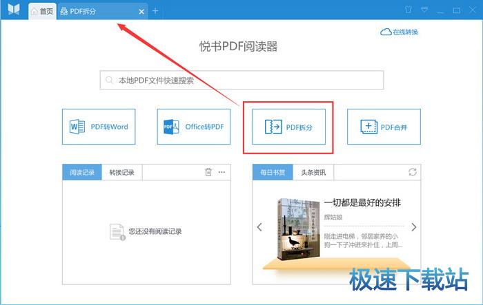Image resolution: width=483 pixels, height=305 pixels.
Task: Click the app logo in title bar
Action: (x=14, y=9)
